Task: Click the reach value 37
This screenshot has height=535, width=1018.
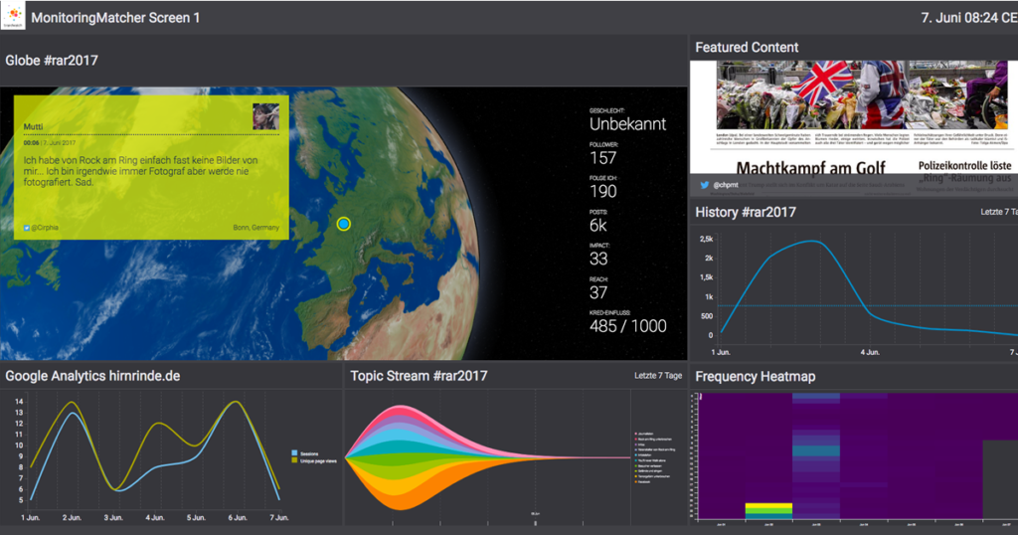Action: pos(598,292)
